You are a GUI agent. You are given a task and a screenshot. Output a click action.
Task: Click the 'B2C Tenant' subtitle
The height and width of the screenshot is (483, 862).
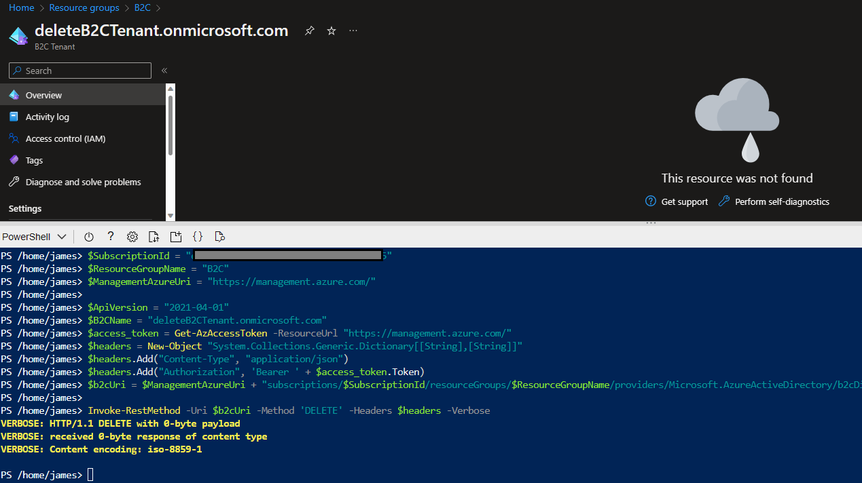[x=55, y=47]
